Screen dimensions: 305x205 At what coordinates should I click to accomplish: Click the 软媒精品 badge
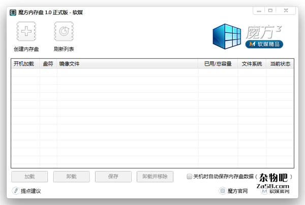[x=264, y=44]
